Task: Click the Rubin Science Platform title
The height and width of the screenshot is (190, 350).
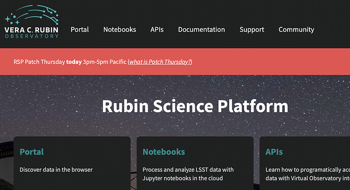Action: (195, 106)
